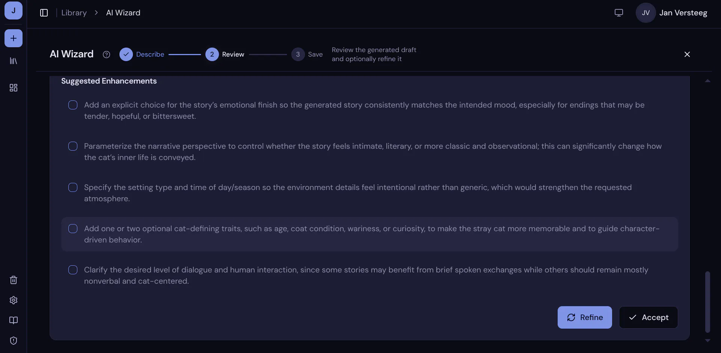The image size is (721, 353).
Task: Open the library books icon in sidebar
Action: coord(14,61)
